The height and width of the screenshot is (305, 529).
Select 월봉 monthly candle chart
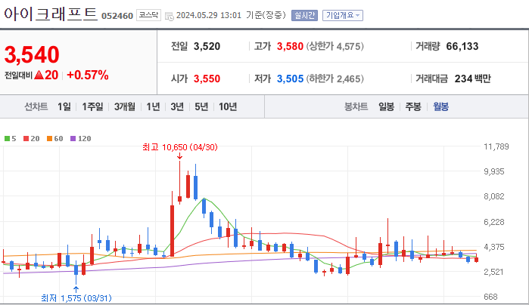[x=441, y=106]
